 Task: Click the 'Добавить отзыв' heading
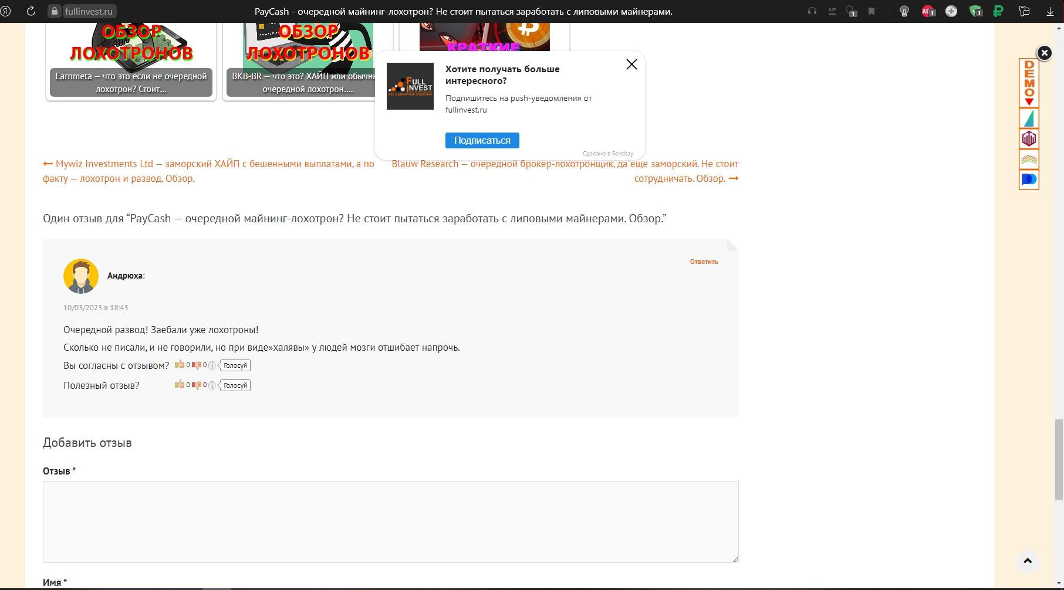(87, 442)
